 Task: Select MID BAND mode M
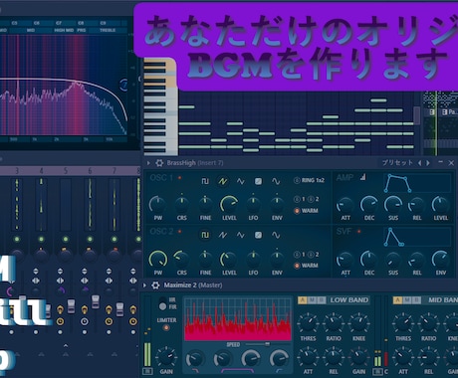[x=407, y=300]
